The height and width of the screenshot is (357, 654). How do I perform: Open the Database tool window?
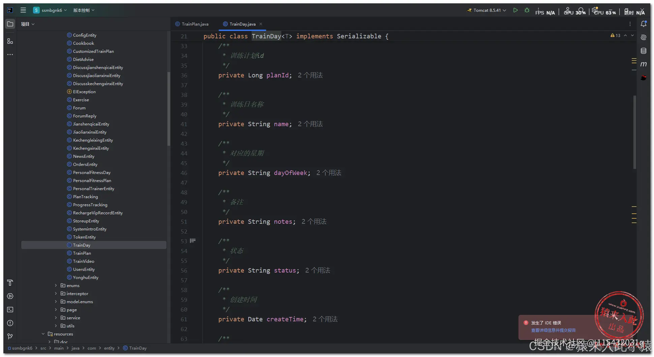tap(644, 51)
